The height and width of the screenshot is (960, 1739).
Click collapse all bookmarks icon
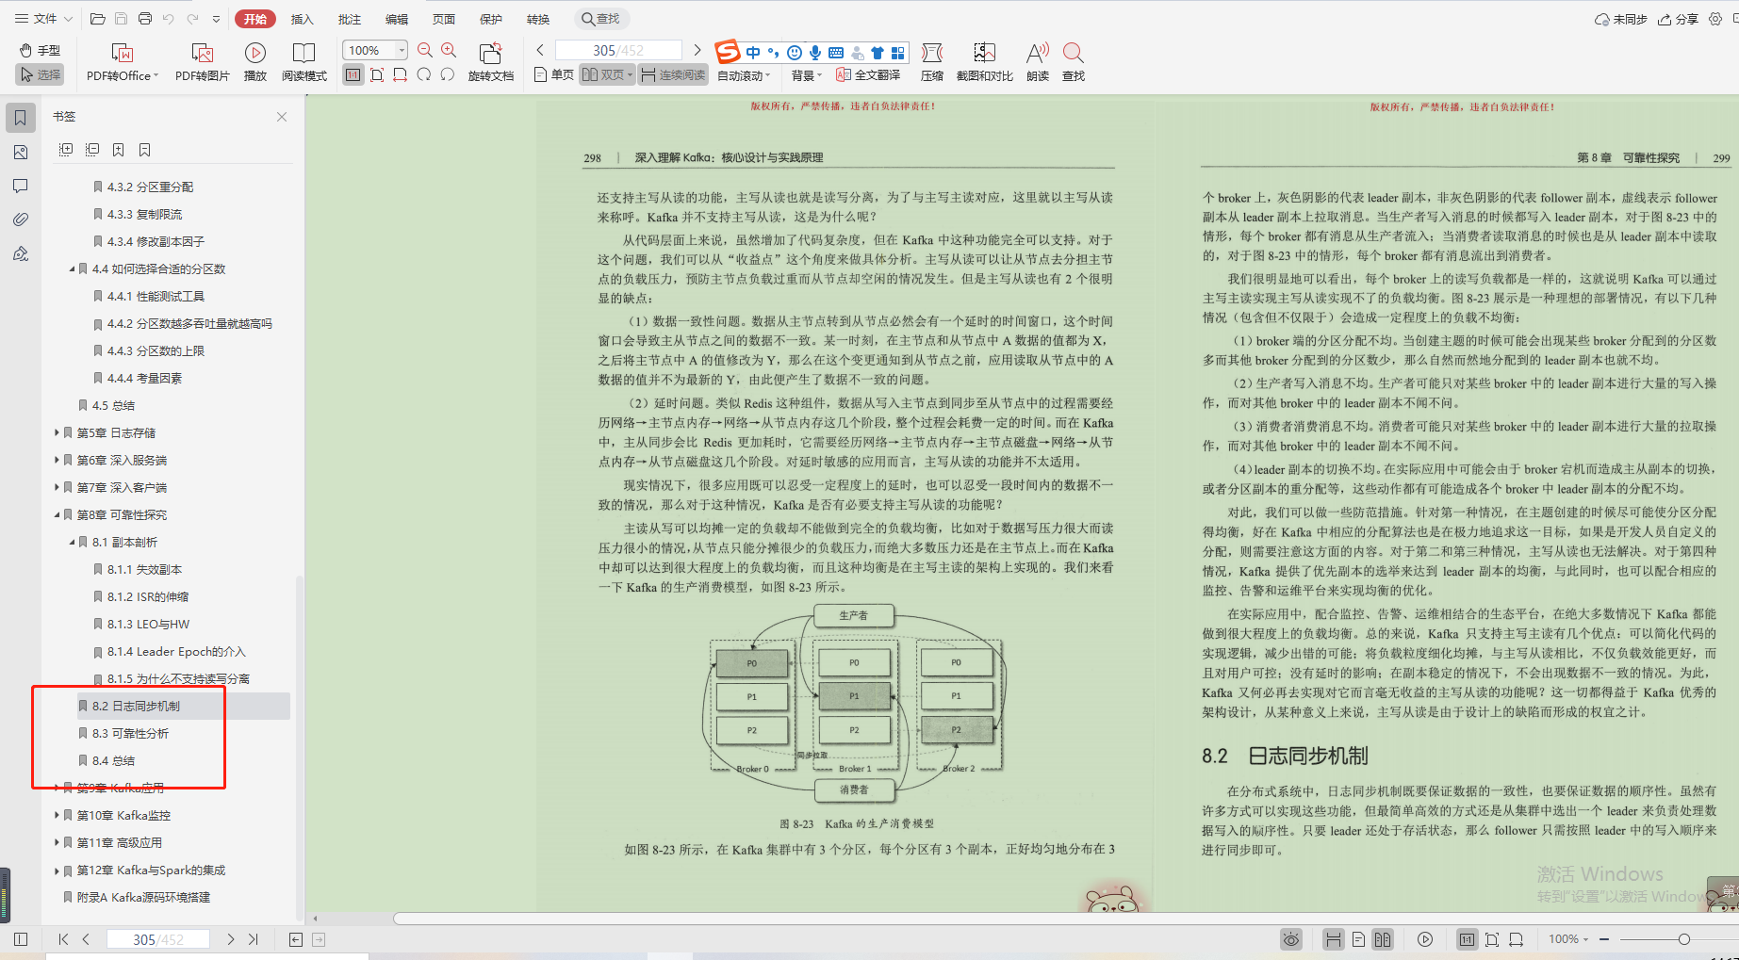pyautogui.click(x=92, y=150)
